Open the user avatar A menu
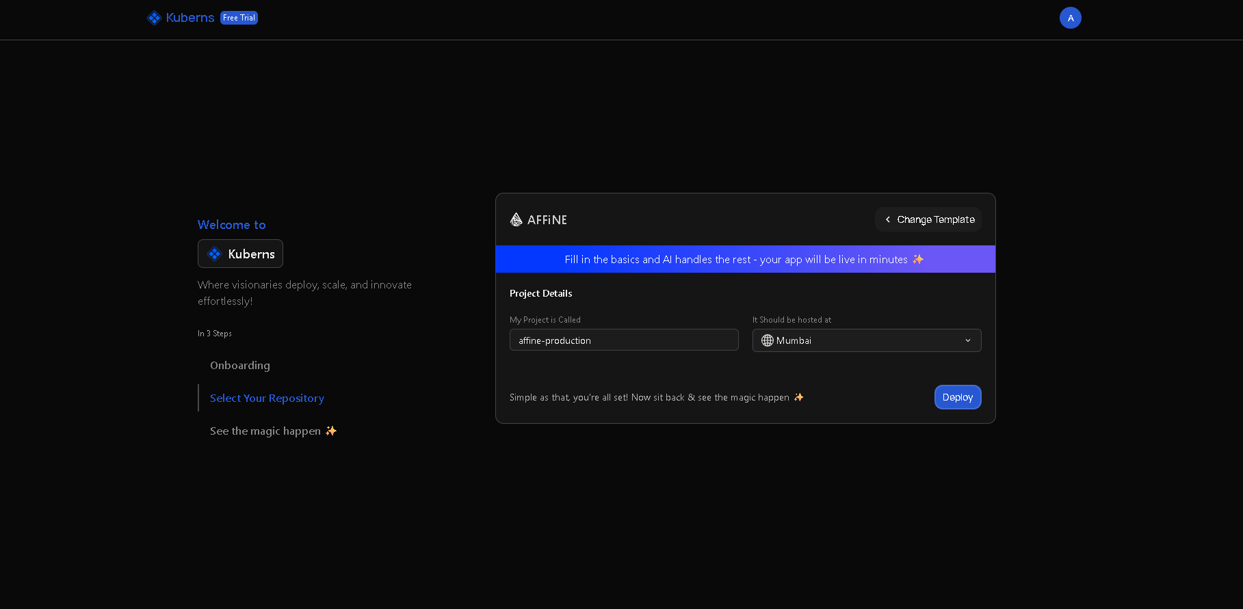Image resolution: width=1243 pixels, height=609 pixels. click(x=1070, y=18)
